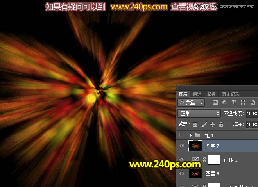The image size is (258, 187).
Task: Show the 组 1 group visibility
Action: click(181, 135)
